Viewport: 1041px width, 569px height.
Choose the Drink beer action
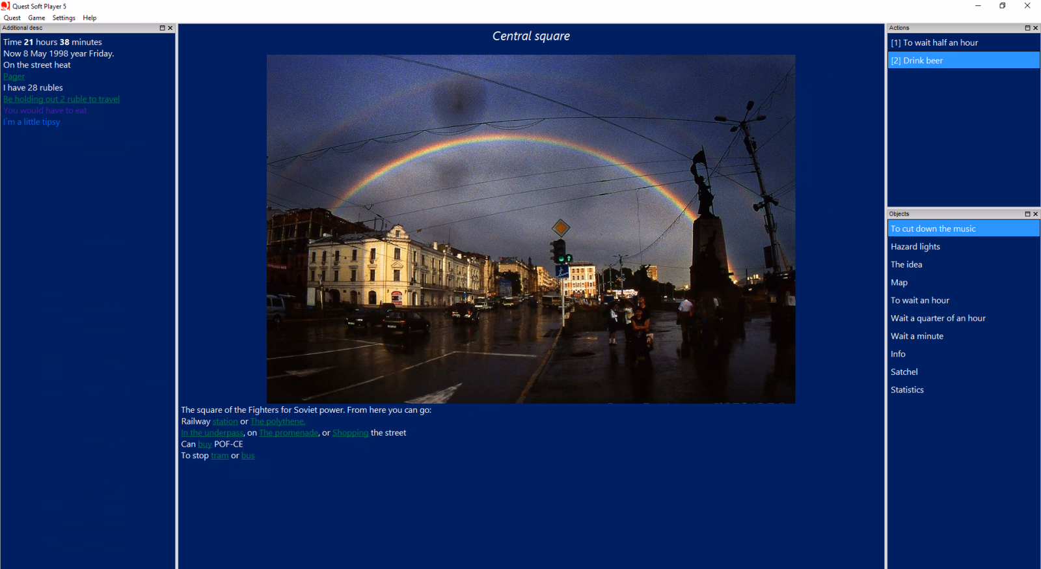click(964, 61)
